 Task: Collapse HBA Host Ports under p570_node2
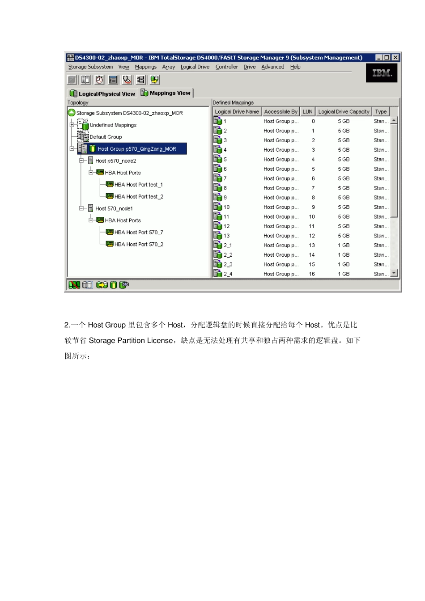[91, 173]
